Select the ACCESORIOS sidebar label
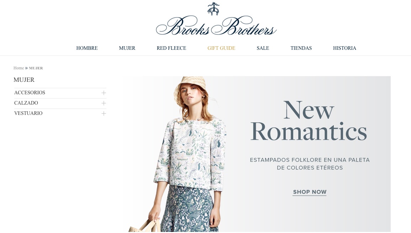Screen dimensions: 411x233 coord(30,93)
